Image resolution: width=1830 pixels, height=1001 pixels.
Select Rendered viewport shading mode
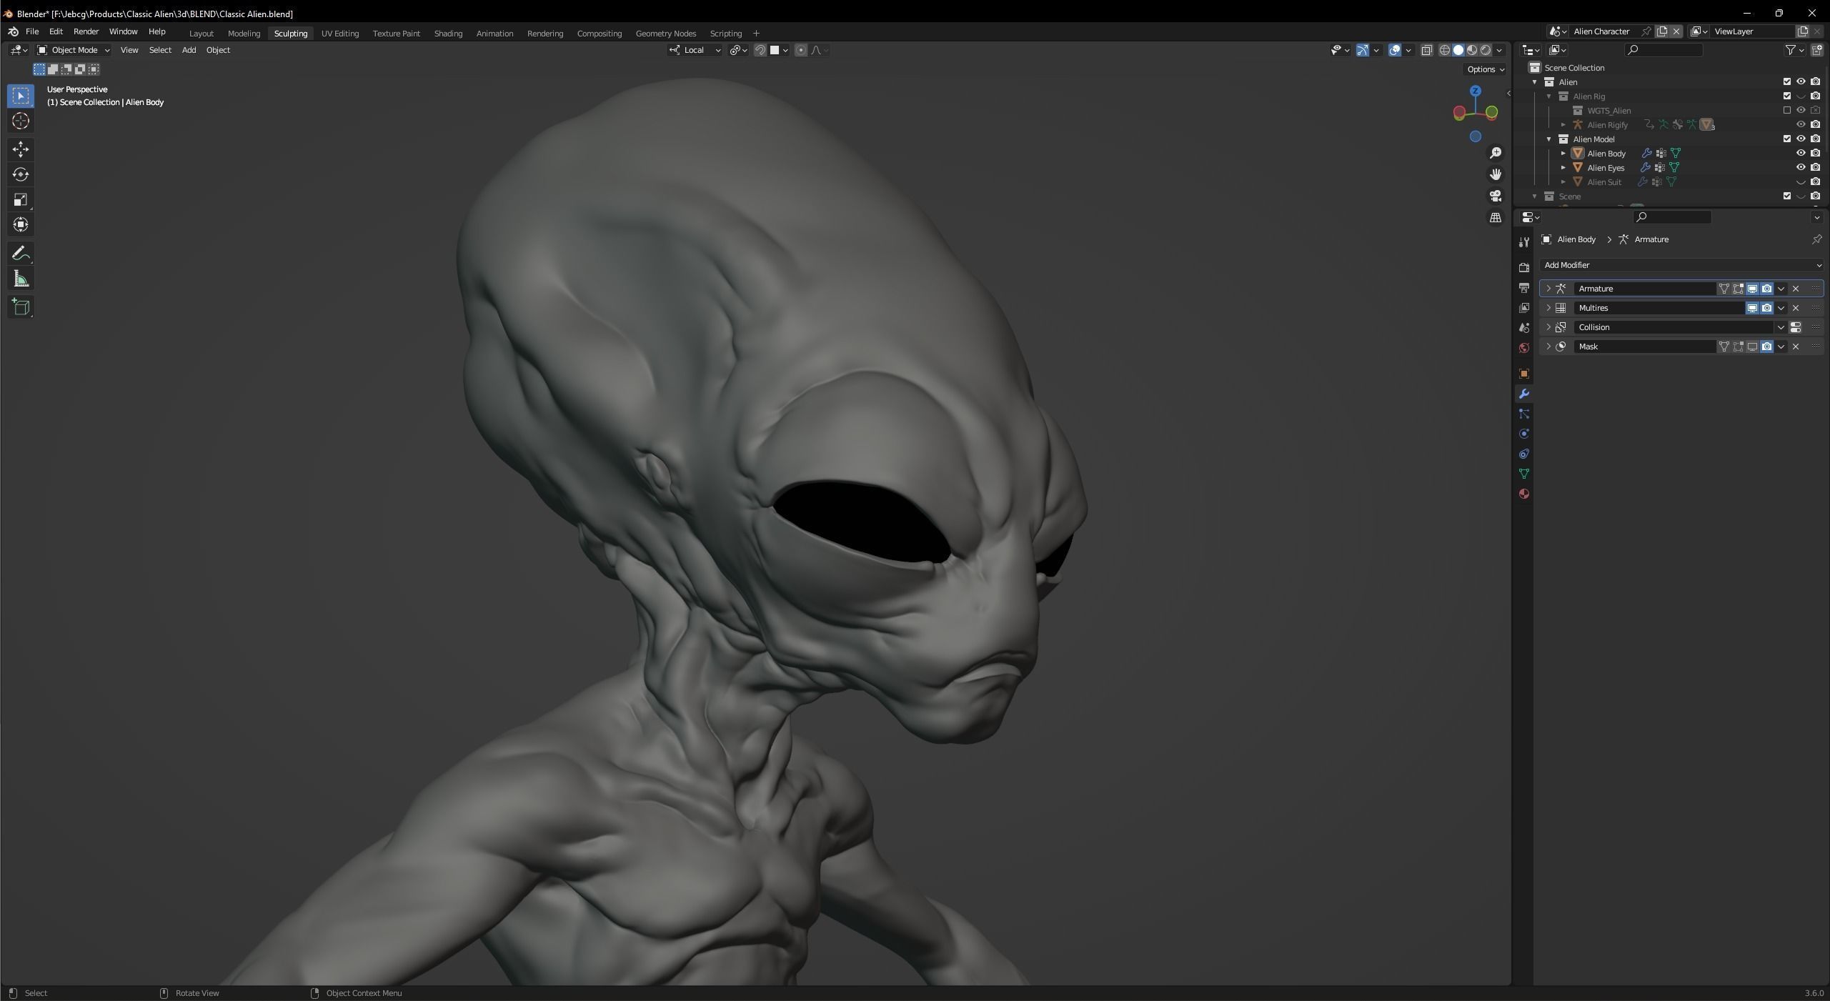coord(1485,50)
